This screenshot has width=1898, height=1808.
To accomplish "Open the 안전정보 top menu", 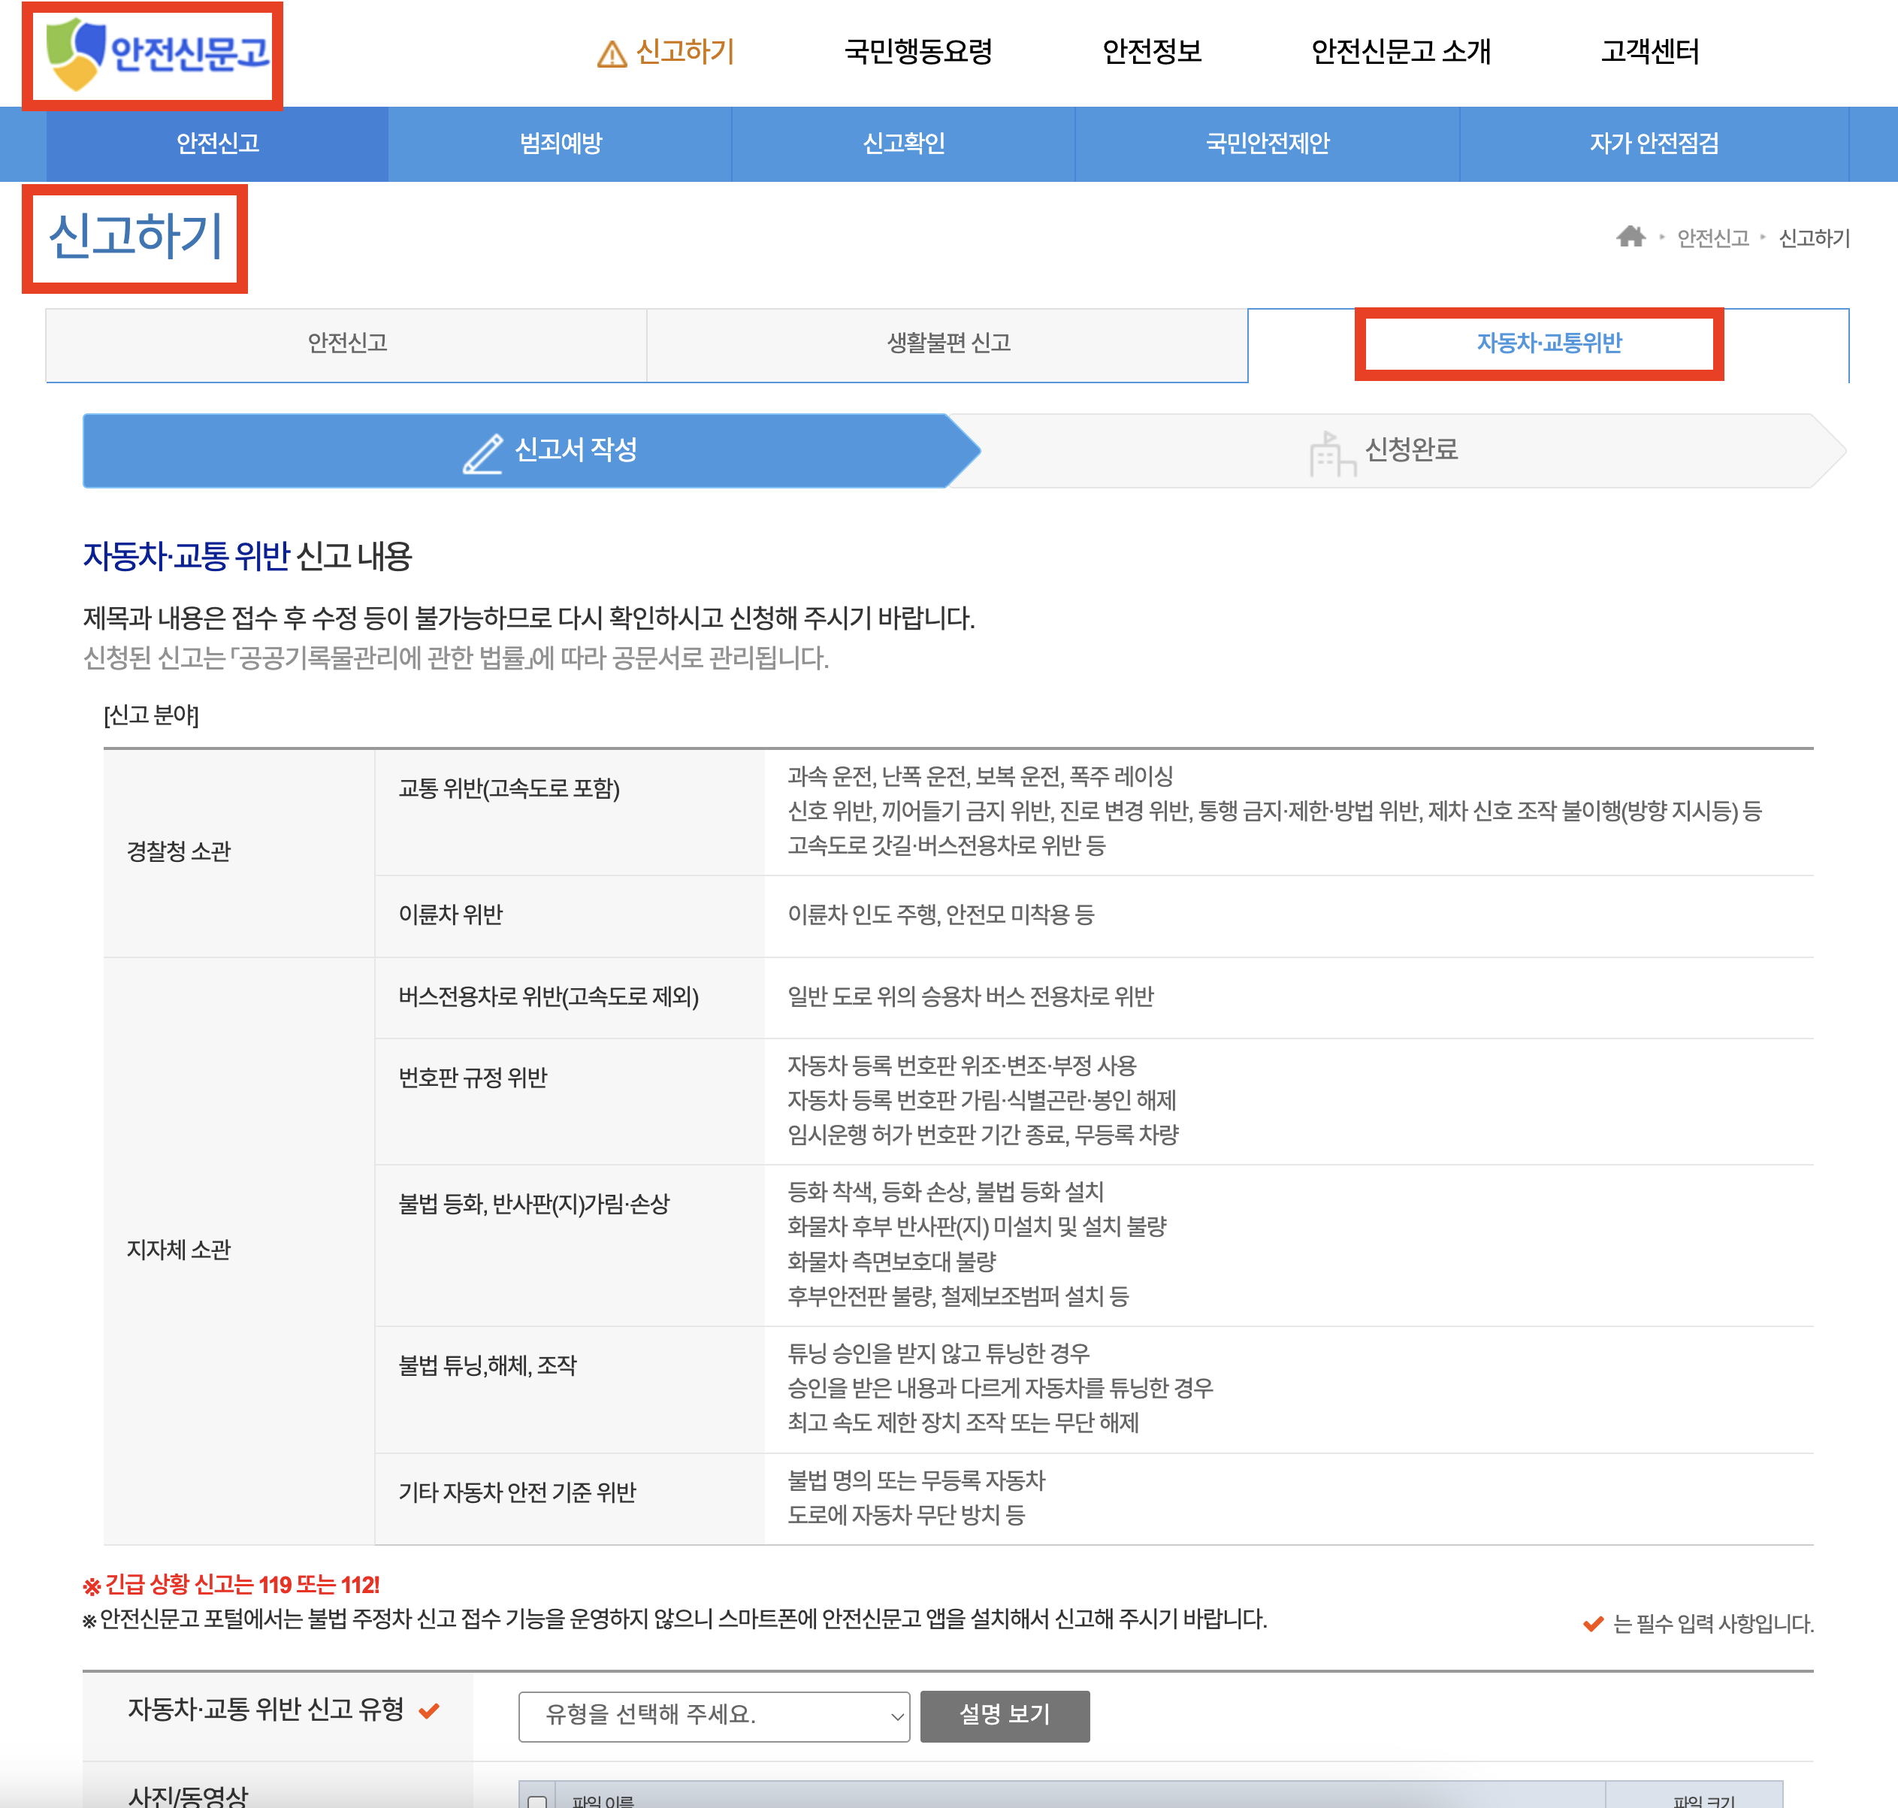I will 1151,52.
